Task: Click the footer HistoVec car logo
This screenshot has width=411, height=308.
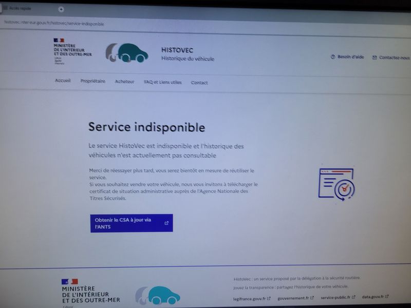Action: coord(158,296)
